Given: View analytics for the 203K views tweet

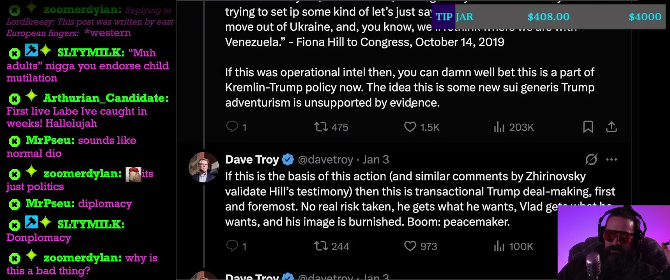Looking at the screenshot, I should point(499,127).
